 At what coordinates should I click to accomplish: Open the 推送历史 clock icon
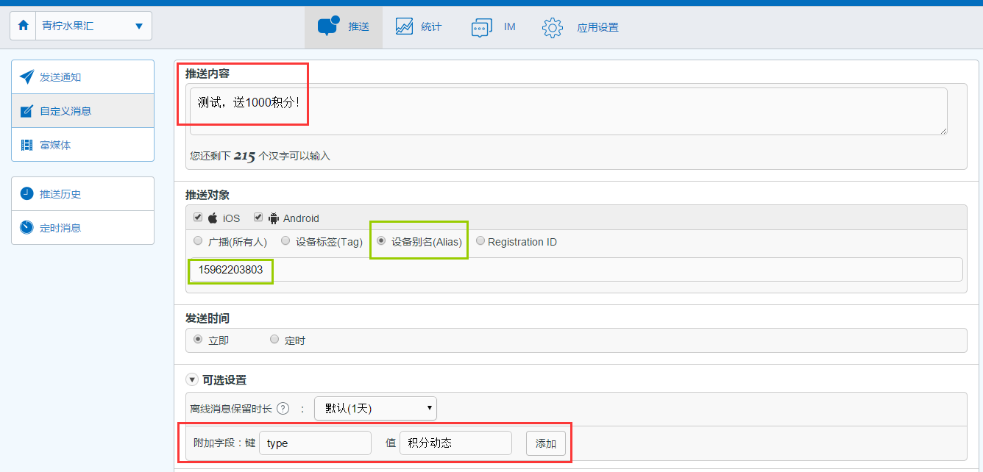[x=26, y=194]
